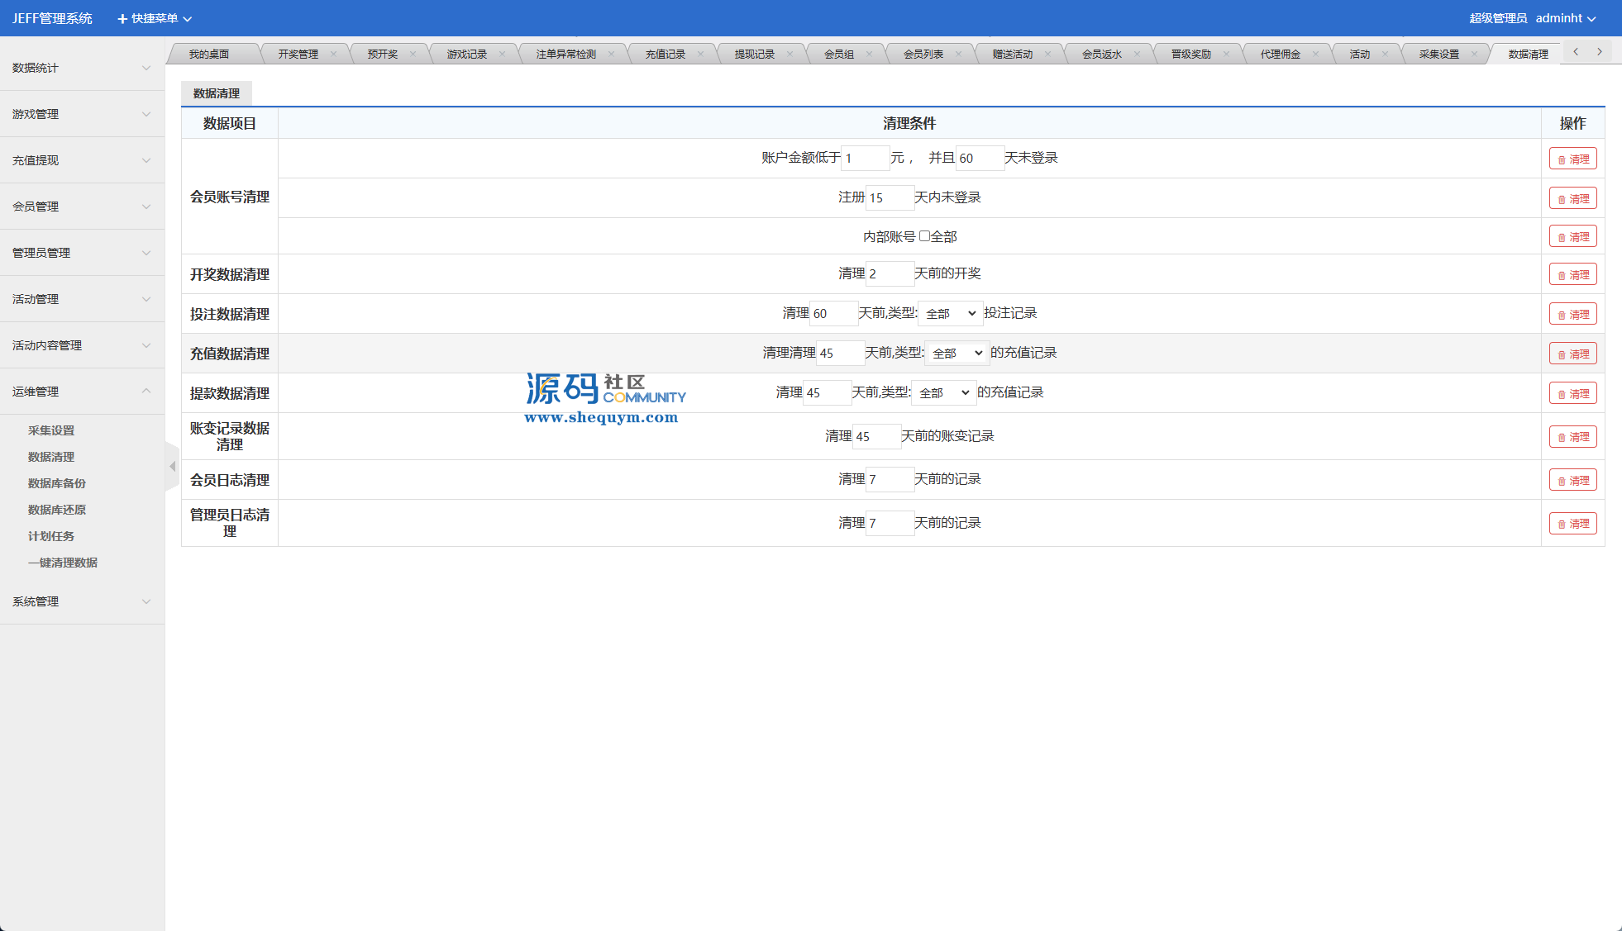The height and width of the screenshot is (931, 1622).
Task: Click 清理 trash button for 会员日志清理
Action: [1572, 480]
